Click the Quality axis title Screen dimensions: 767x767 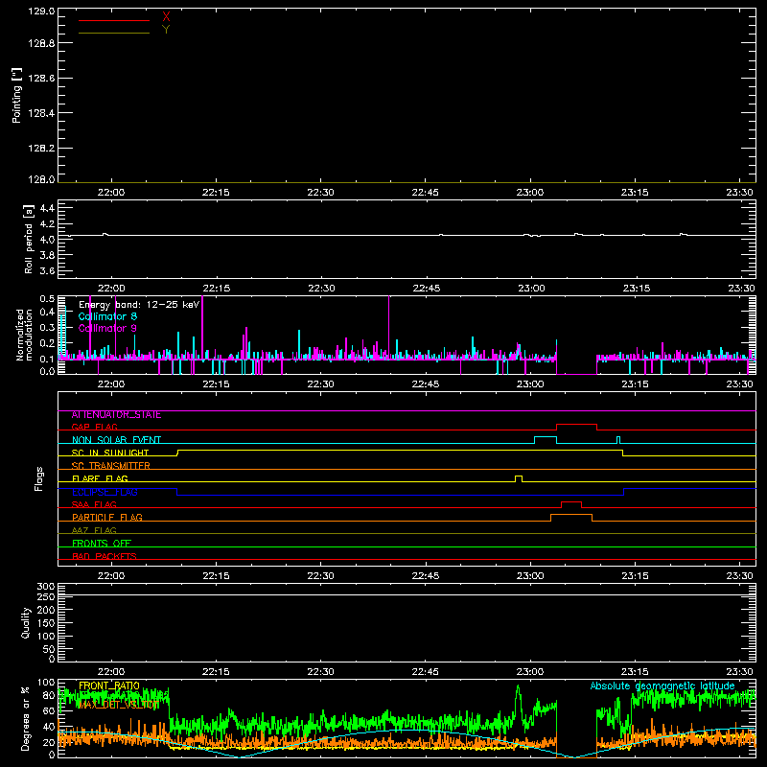pos(26,622)
